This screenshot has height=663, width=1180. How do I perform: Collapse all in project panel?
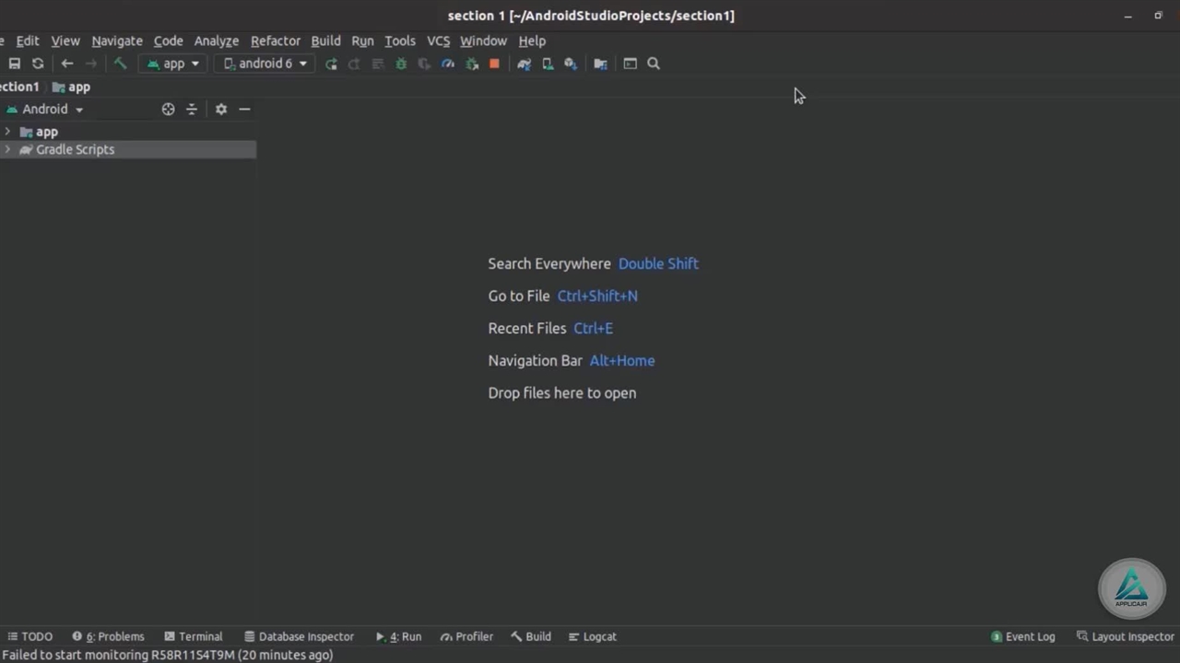coord(192,109)
